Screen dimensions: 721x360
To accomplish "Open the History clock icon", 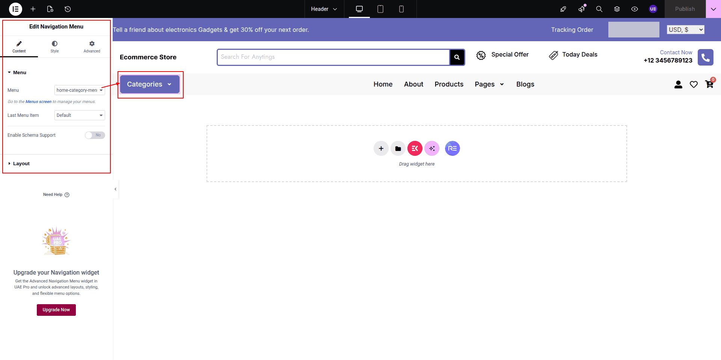I will pos(68,9).
